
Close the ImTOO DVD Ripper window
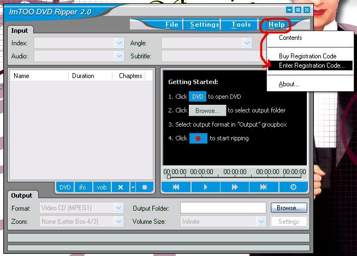coord(307,10)
